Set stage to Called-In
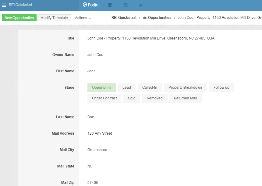The height and width of the screenshot is (186, 262). tap(150, 88)
